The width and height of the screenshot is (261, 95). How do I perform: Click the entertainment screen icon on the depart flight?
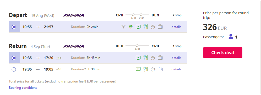click(138, 27)
